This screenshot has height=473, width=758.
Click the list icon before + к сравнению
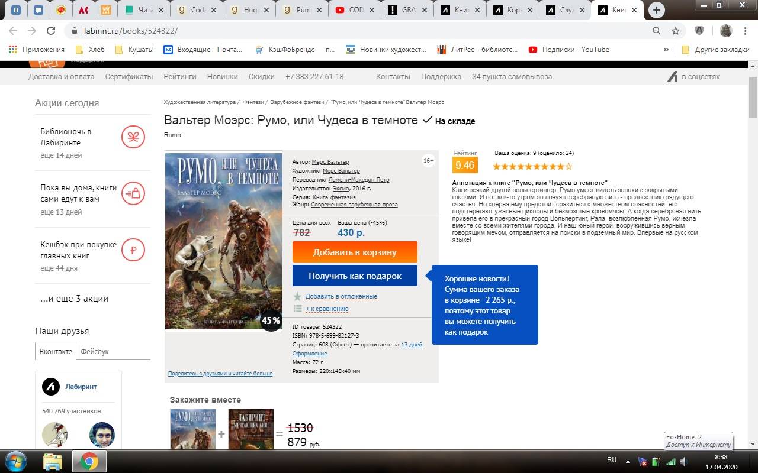(x=297, y=309)
